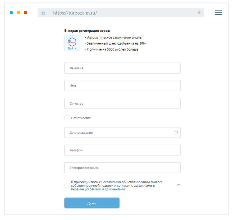Viewport: 233px width, 220px height.
Task: Click the 'Дата рождения' field
Action: click(118, 132)
